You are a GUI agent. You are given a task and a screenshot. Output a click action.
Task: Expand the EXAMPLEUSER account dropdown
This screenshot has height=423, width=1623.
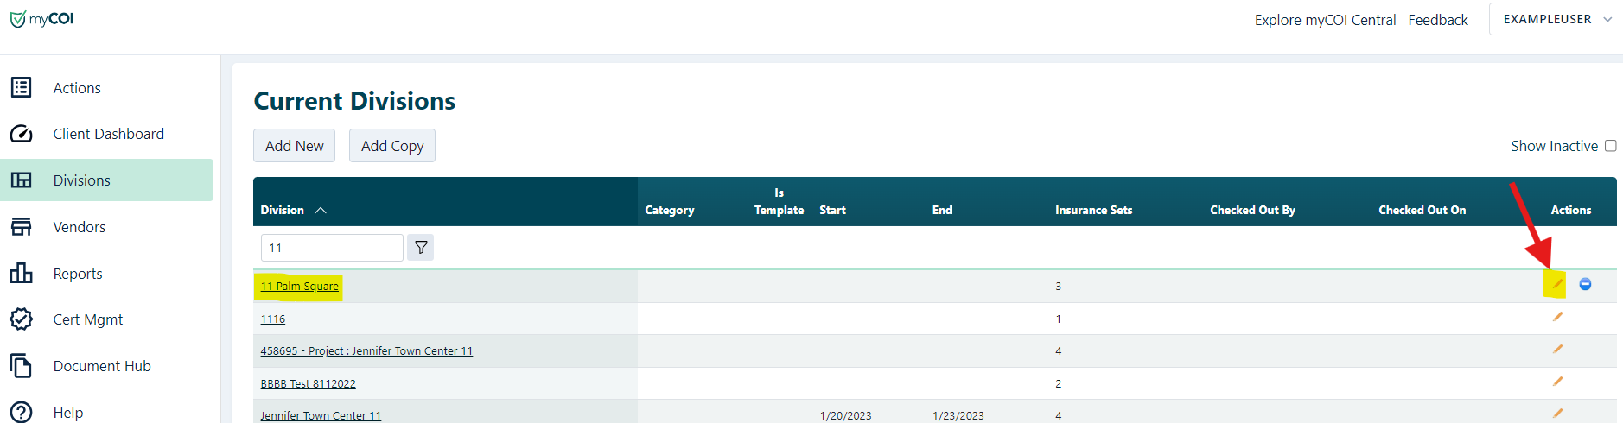coord(1556,19)
